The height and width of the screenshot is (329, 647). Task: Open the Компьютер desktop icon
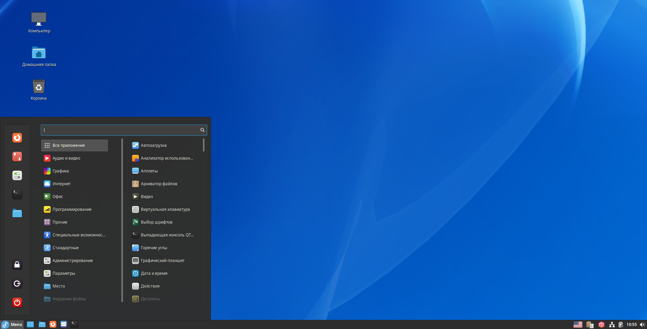coord(39,19)
